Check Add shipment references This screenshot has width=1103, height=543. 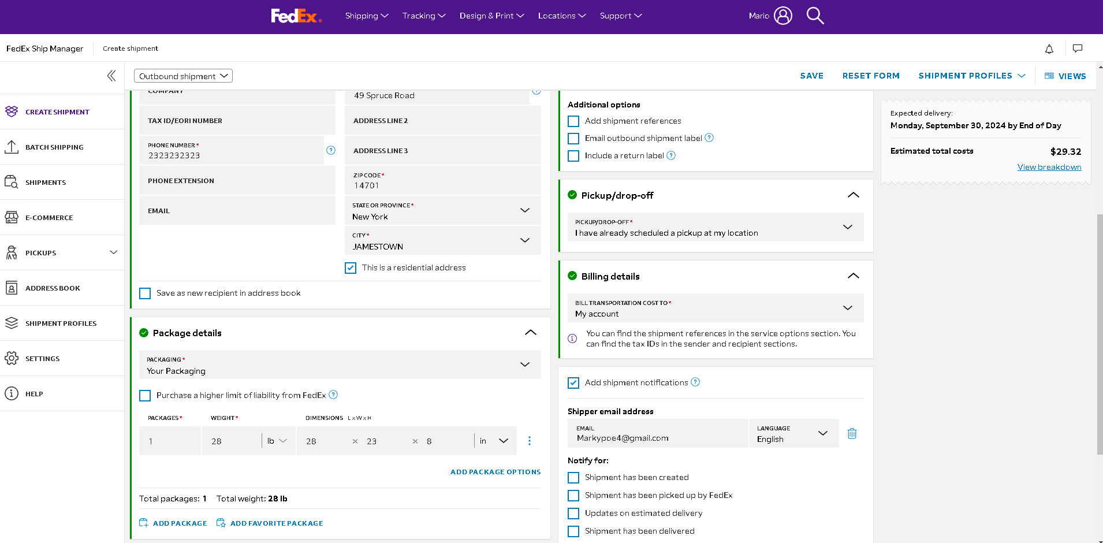tap(573, 121)
